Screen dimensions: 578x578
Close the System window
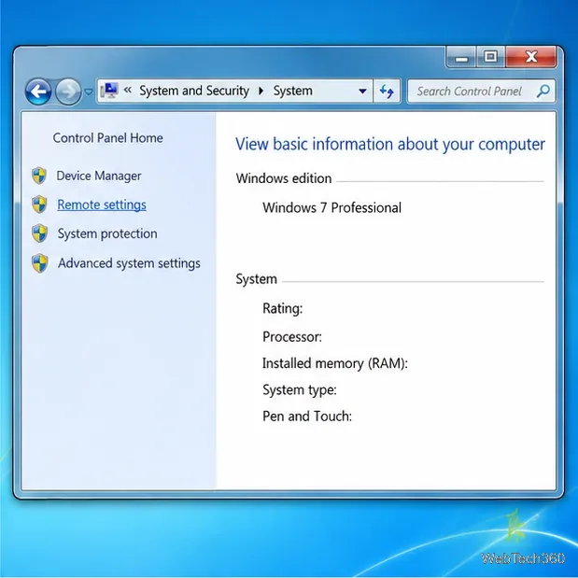pyautogui.click(x=531, y=57)
